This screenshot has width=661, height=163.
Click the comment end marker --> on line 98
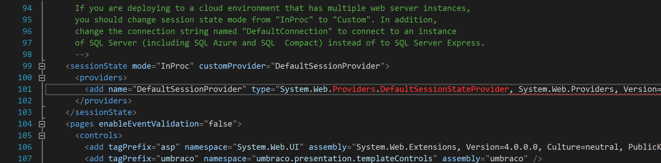(x=82, y=54)
